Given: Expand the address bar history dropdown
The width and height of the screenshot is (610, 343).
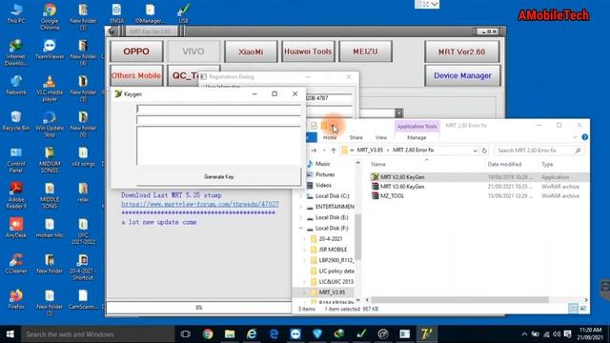Looking at the screenshot, I should point(475,151).
